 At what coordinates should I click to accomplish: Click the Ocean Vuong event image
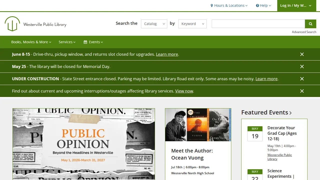(x=198, y=125)
